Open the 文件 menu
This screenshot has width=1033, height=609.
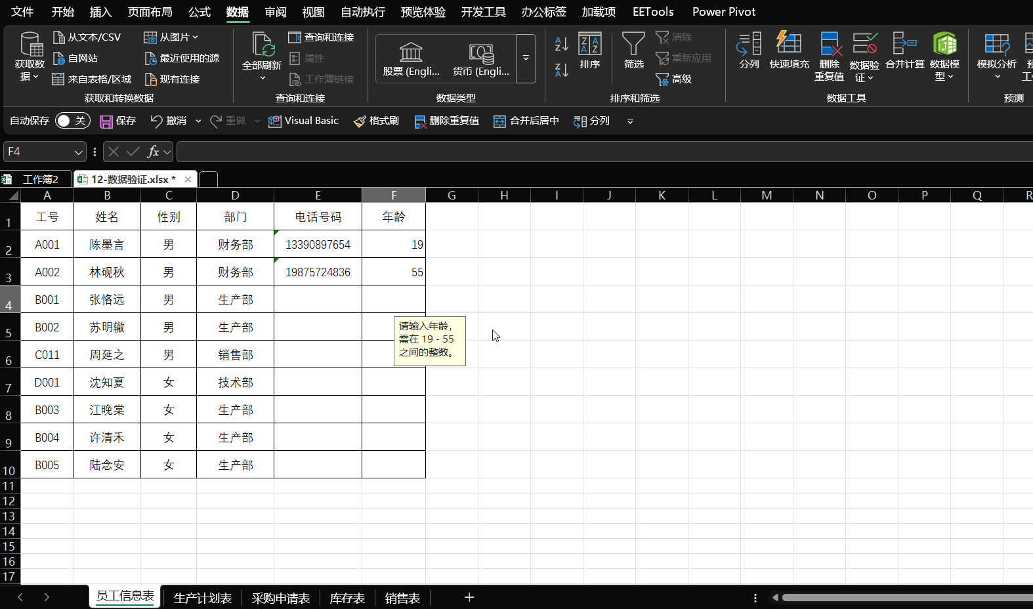tap(22, 12)
